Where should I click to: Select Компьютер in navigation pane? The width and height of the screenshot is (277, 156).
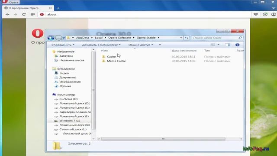point(66,94)
